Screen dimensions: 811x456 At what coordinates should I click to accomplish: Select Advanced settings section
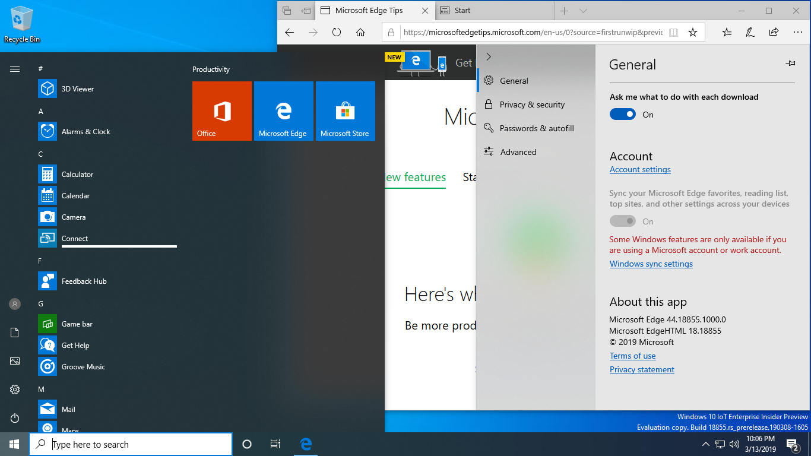coord(536,152)
